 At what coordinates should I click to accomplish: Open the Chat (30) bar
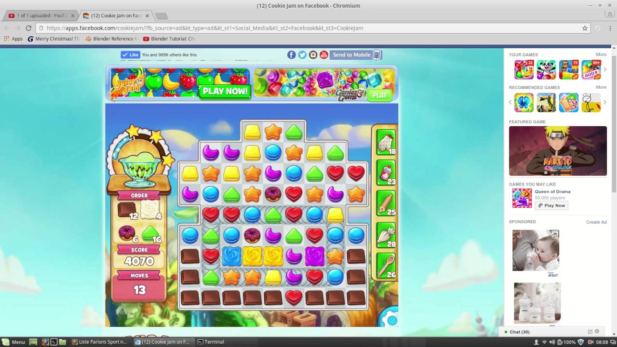click(x=520, y=332)
